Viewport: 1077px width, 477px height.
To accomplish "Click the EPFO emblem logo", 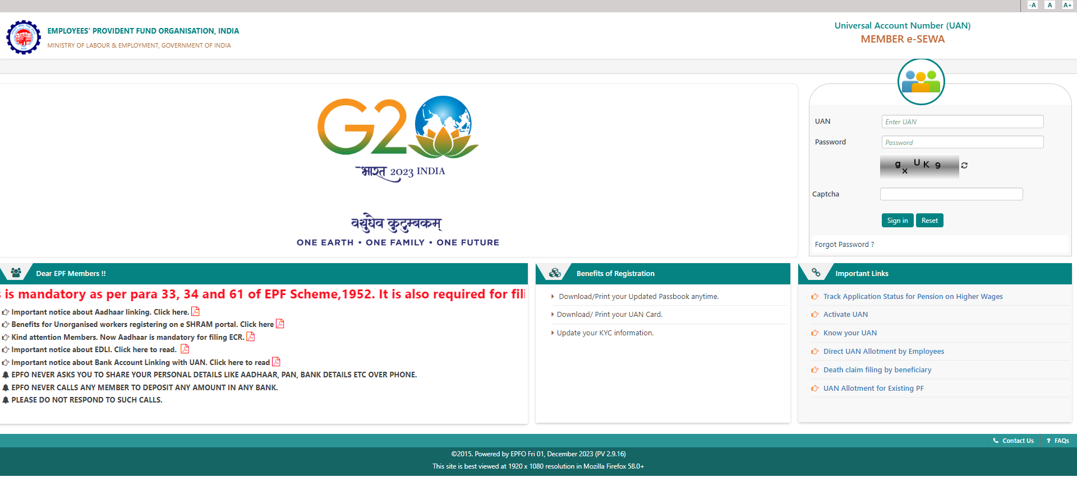I will (x=24, y=38).
